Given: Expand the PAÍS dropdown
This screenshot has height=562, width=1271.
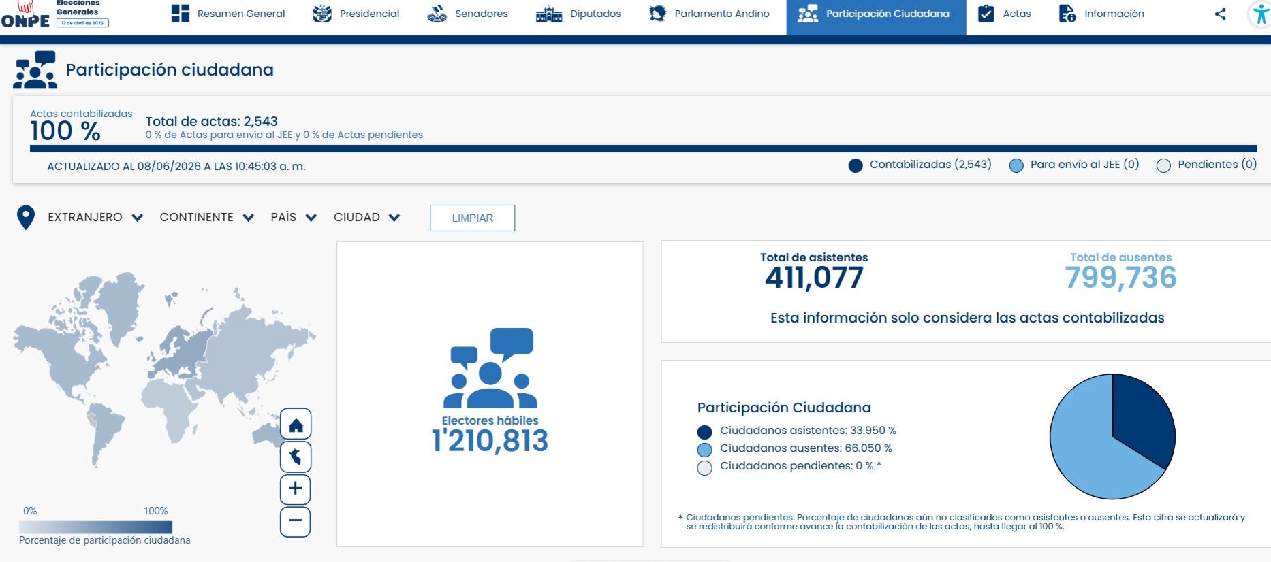Looking at the screenshot, I should pos(294,218).
